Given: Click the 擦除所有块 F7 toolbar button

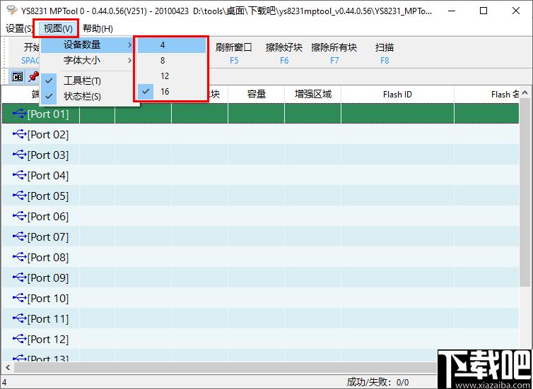Looking at the screenshot, I should coord(334,53).
